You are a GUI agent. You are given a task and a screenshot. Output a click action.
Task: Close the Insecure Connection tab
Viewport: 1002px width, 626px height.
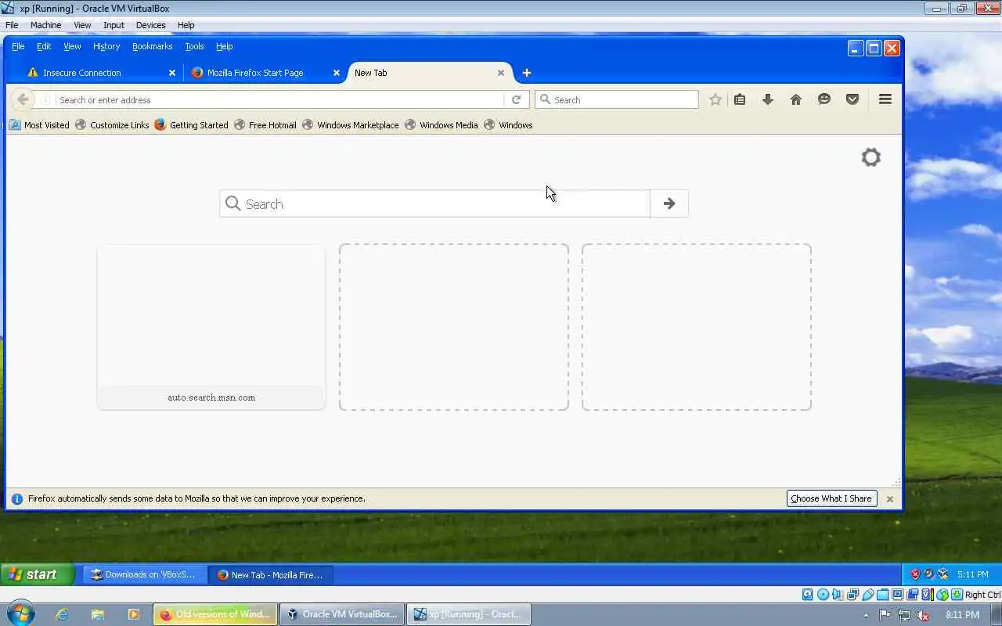point(172,73)
